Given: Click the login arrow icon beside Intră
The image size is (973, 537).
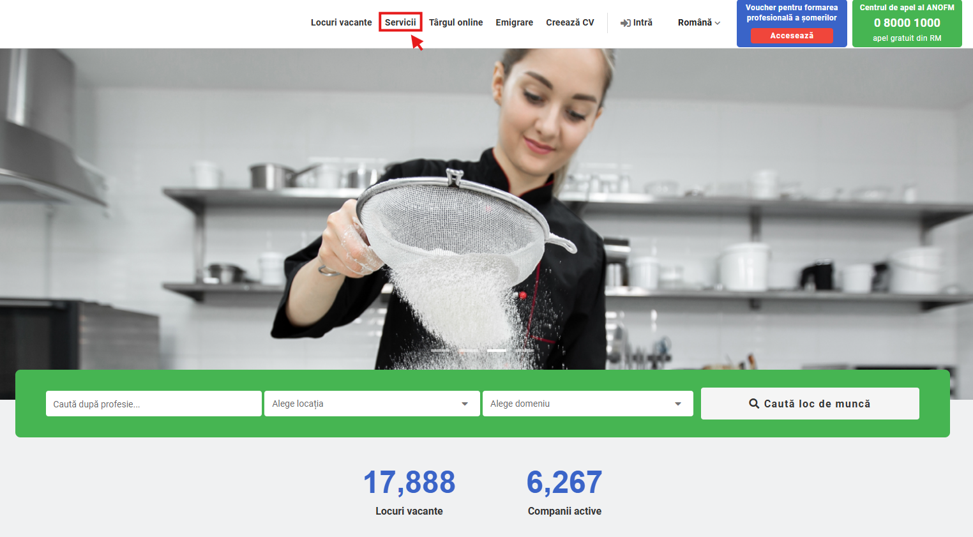Looking at the screenshot, I should coord(625,23).
